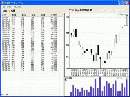The image size is (130, 97).
Task: Select the 07/10/11 row in the table
Action: (32, 18)
